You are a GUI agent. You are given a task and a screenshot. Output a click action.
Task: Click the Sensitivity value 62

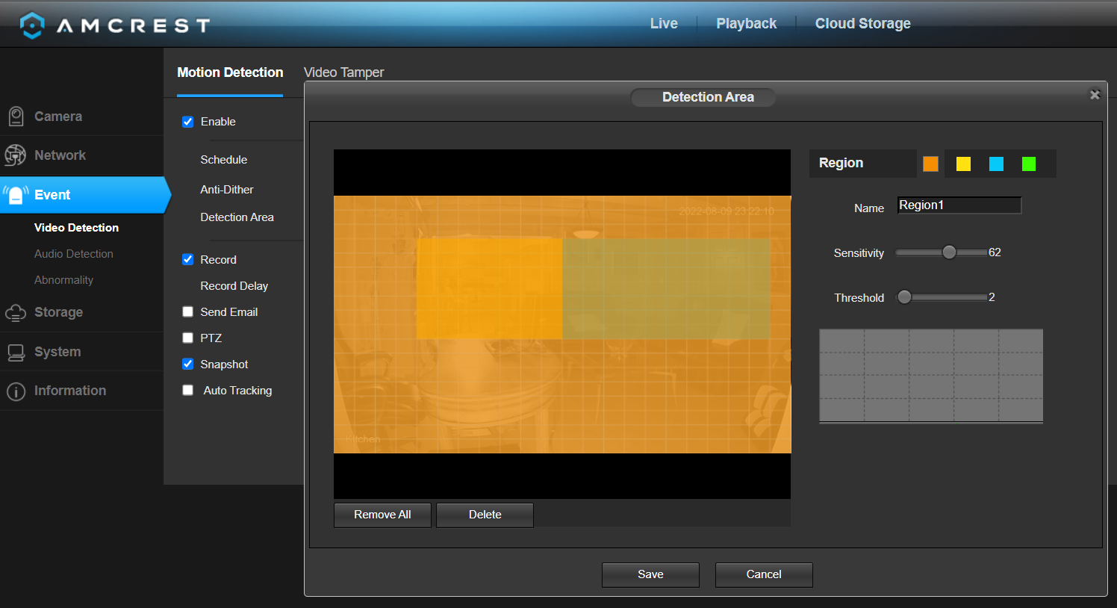pos(995,252)
